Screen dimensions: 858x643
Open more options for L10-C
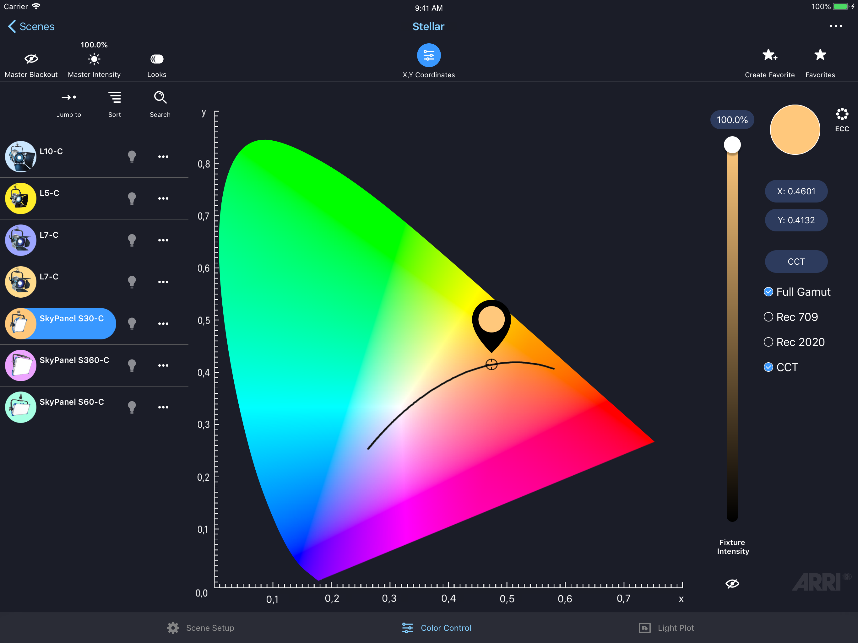tap(163, 157)
